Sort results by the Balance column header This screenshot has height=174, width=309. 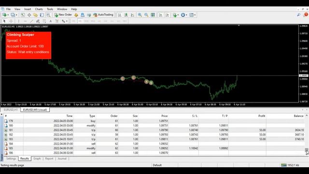tap(298, 116)
